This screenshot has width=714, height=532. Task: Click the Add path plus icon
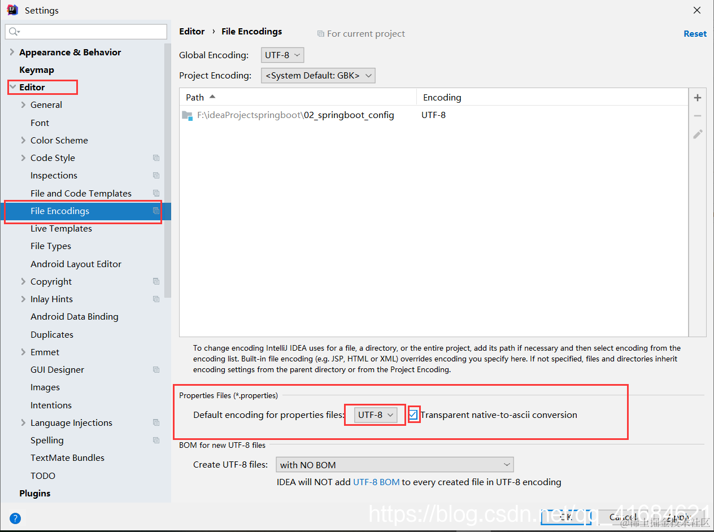pos(698,98)
